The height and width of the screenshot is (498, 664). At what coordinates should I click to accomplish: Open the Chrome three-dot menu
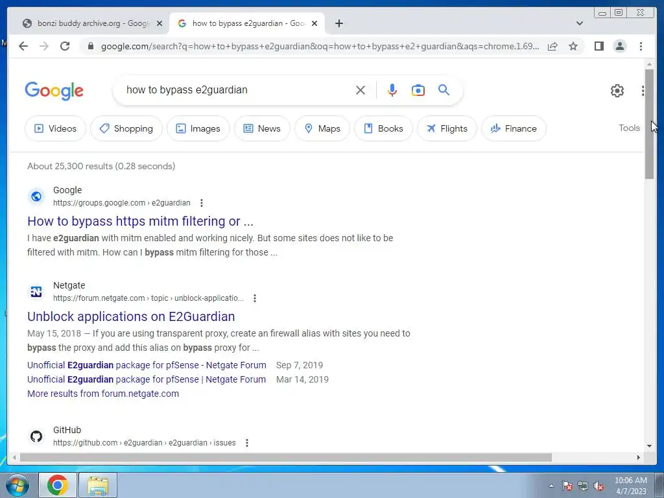pyautogui.click(x=641, y=46)
